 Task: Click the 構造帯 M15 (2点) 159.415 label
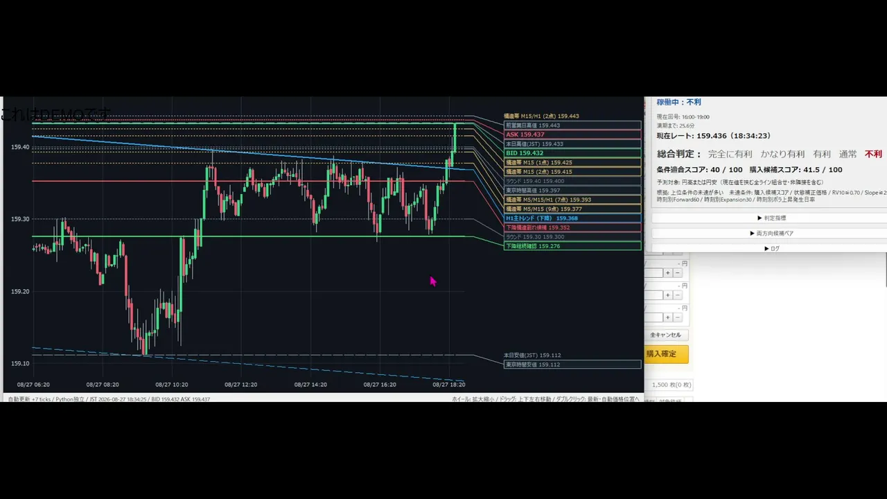(572, 172)
